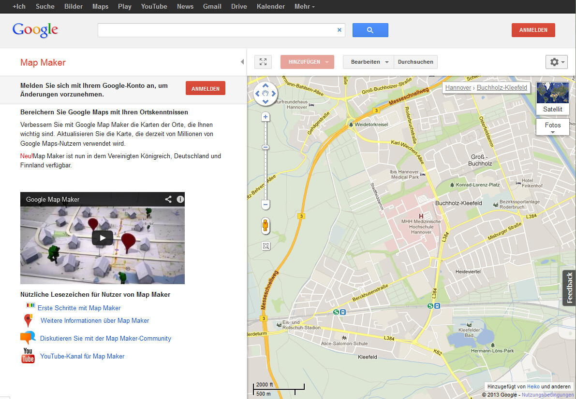Open the HINZUFÜGEN dropdown

tap(307, 62)
